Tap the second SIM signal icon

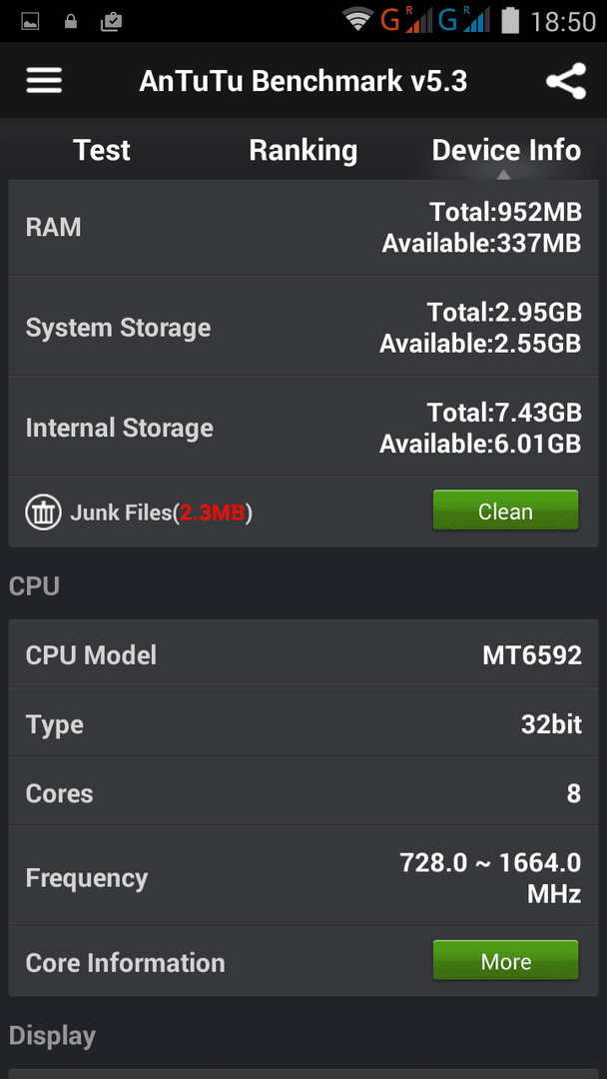464,21
